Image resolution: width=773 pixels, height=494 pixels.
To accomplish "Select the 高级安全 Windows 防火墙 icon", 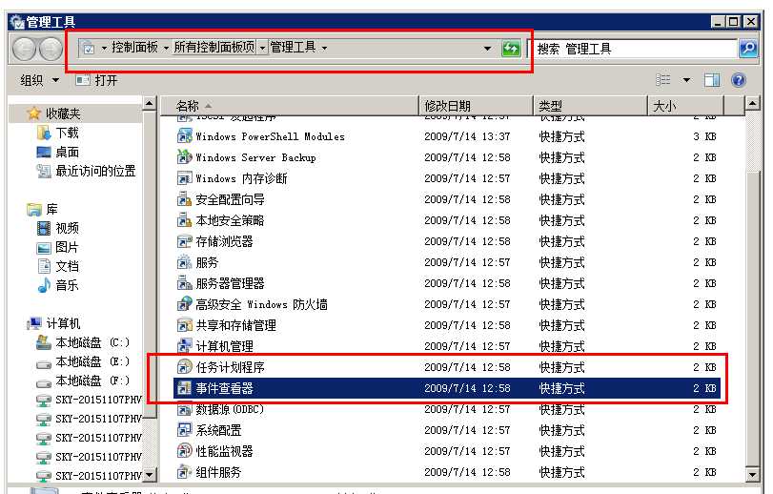I will tap(184, 304).
